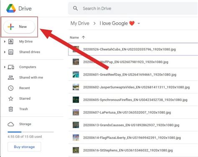Select the FlagPlazaLiberty thumbnail

(76, 137)
